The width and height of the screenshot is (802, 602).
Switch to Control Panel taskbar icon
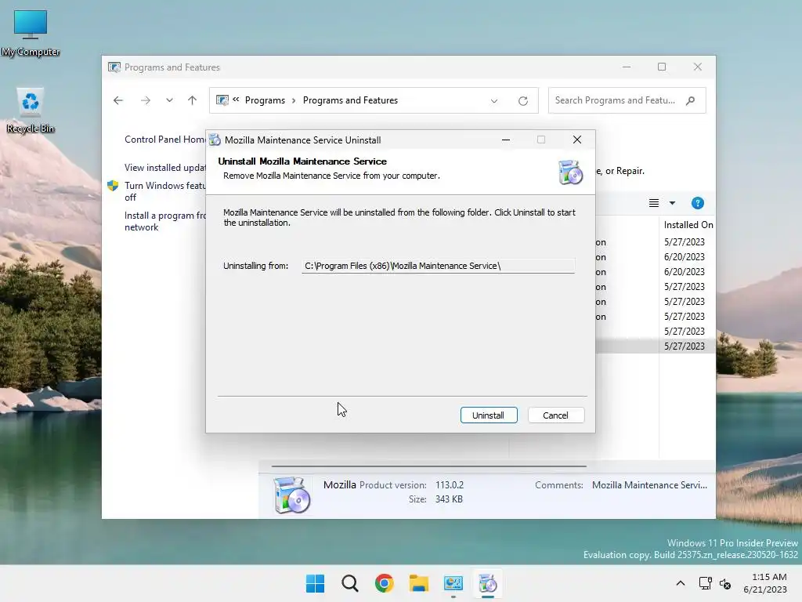point(453,583)
